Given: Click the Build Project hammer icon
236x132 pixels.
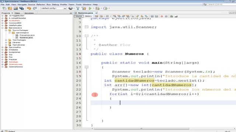Looking at the screenshot, I should tap(78, 8).
